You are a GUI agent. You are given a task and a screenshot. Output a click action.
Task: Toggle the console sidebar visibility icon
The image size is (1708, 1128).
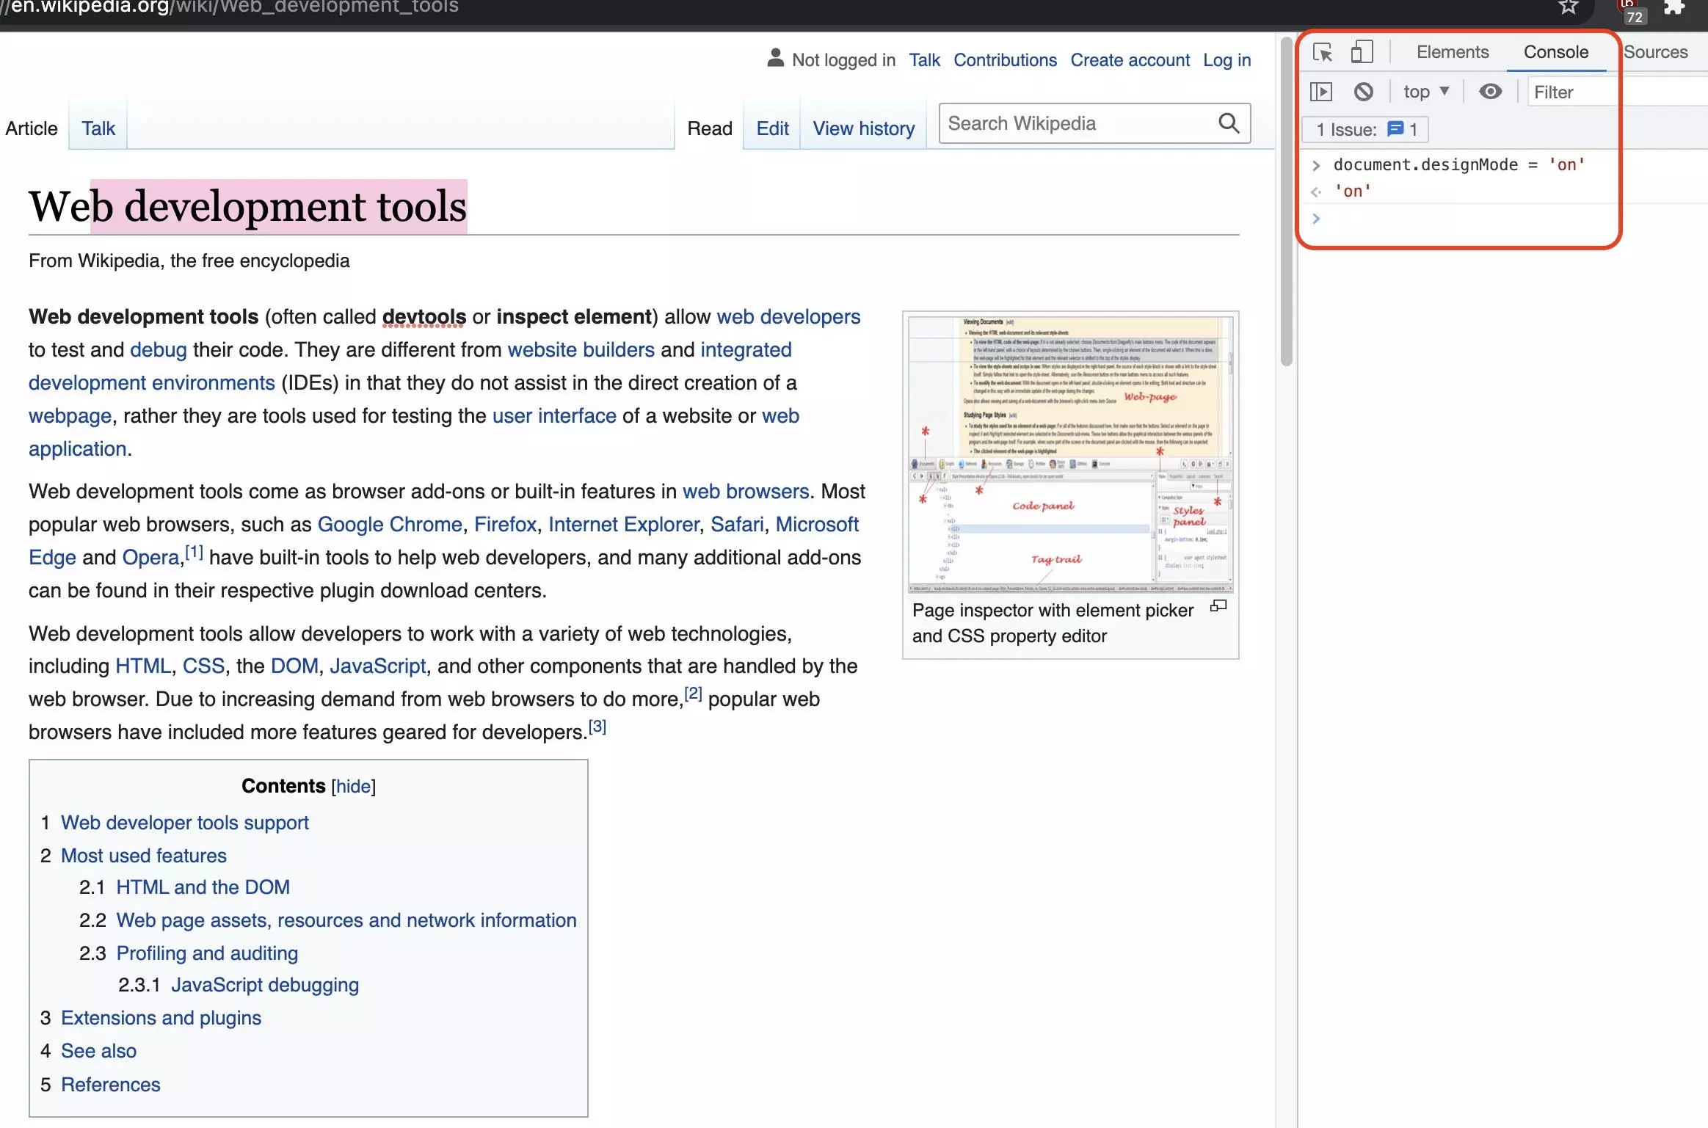[x=1320, y=91]
